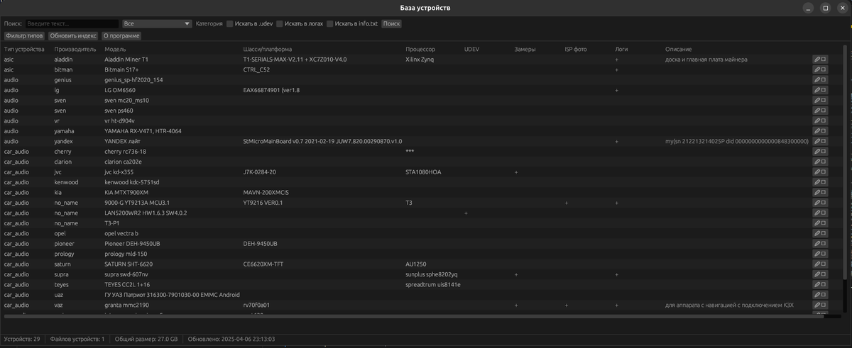Edit icon for granta mmc2190 row
852x348 pixels.
[x=820, y=305]
